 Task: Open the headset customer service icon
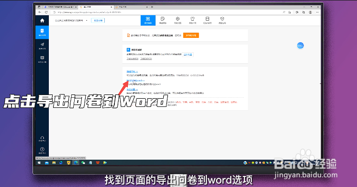point(42,139)
